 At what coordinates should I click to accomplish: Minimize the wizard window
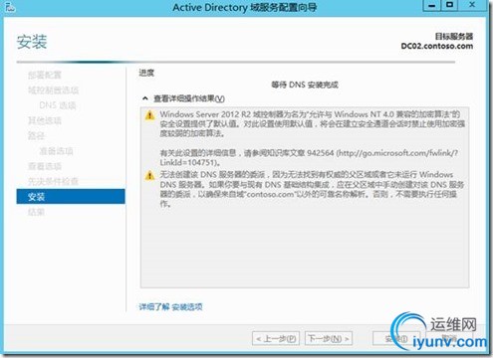click(432, 6)
